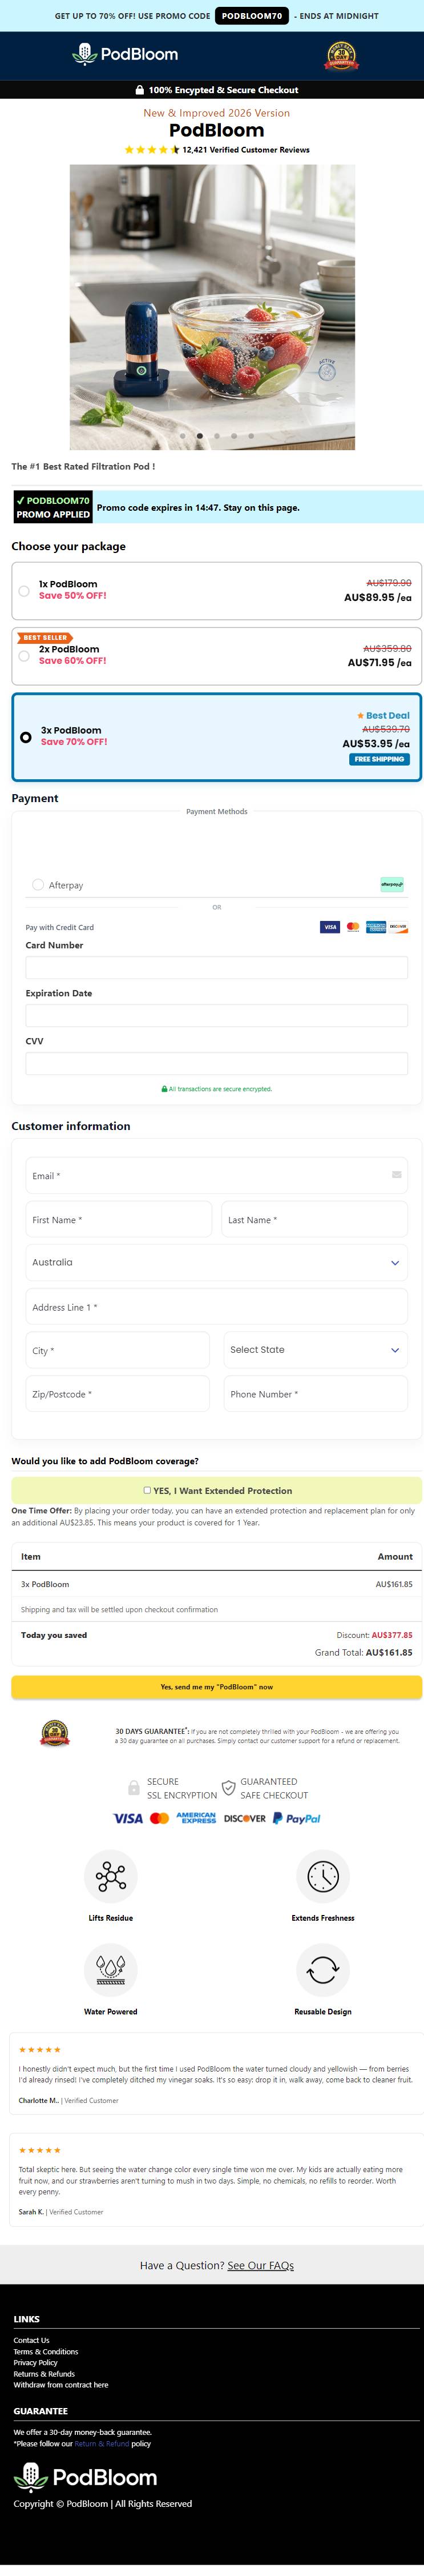
Task: Click the PODBLOOM70 promo code badge in top banner
Action: 252,16
